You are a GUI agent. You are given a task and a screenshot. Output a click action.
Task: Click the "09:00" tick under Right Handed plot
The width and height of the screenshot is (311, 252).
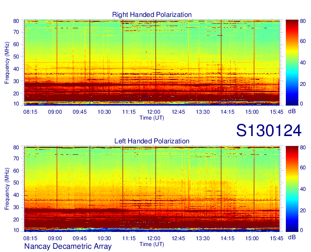[55, 112]
